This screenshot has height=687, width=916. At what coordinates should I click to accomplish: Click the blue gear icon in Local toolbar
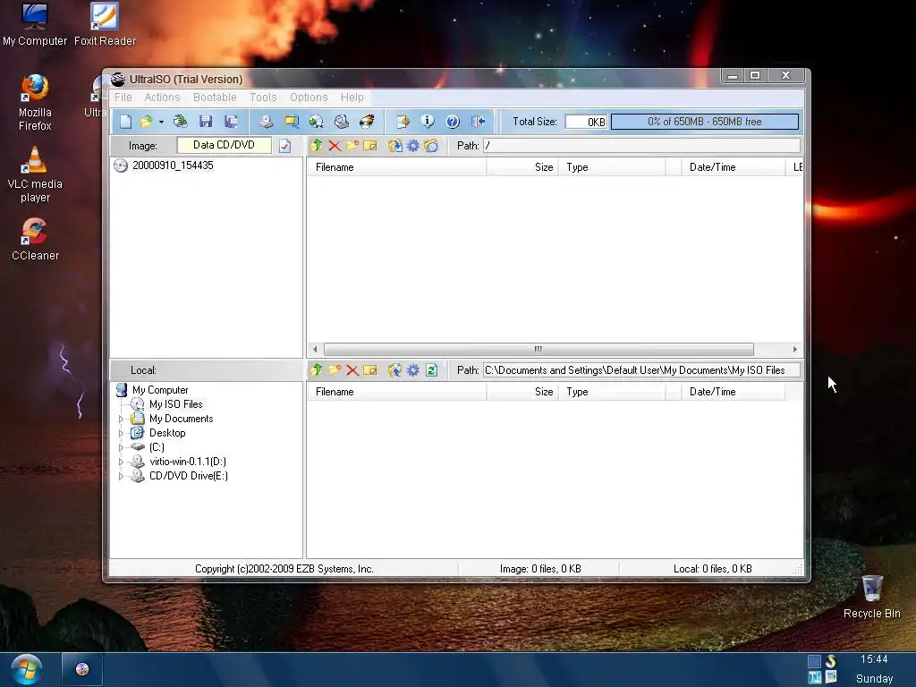(413, 369)
